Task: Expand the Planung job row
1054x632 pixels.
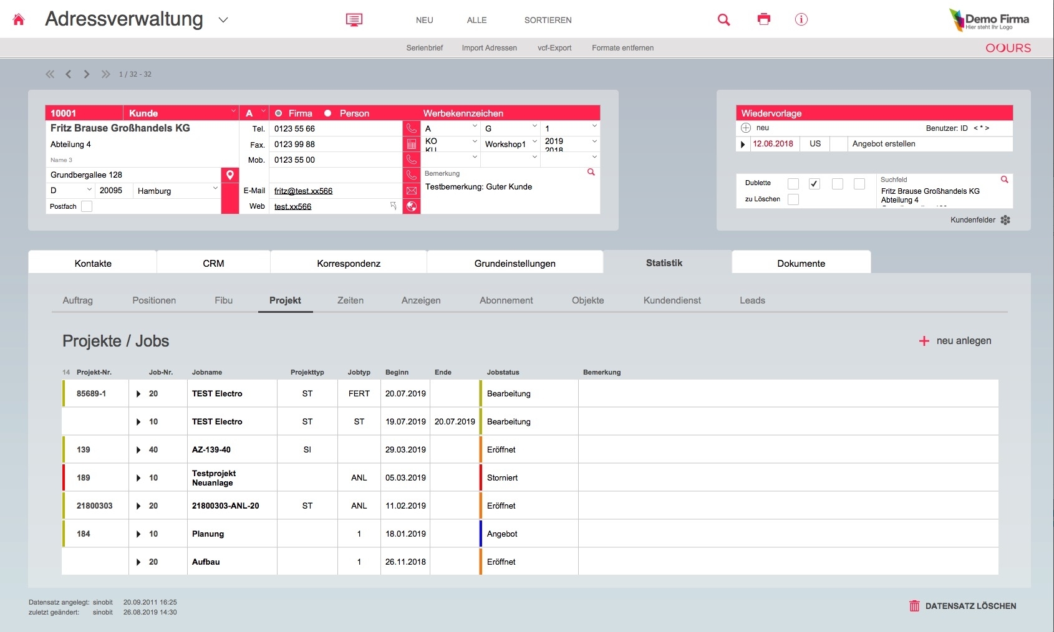Action: [138, 534]
